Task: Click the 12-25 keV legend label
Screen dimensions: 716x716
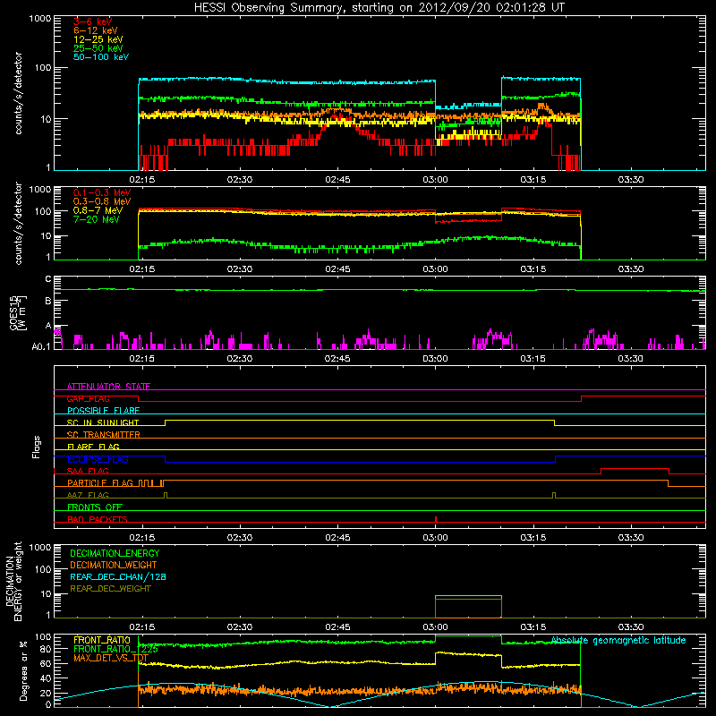Action: (98, 39)
